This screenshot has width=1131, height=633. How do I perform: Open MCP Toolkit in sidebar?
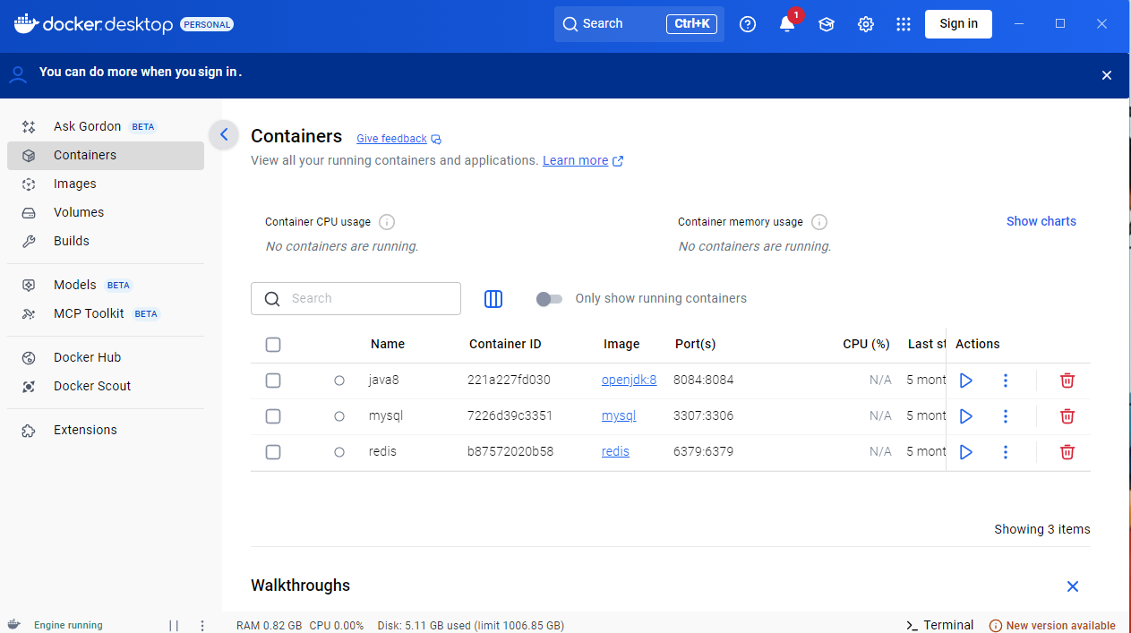pyautogui.click(x=106, y=313)
